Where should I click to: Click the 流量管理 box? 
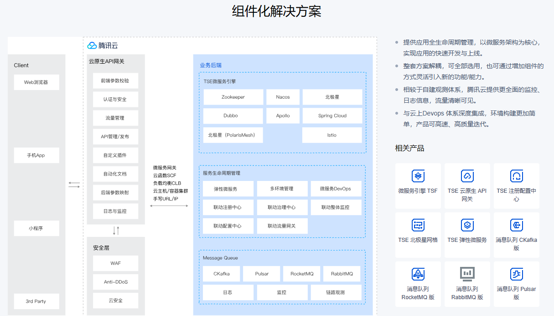tap(115, 118)
